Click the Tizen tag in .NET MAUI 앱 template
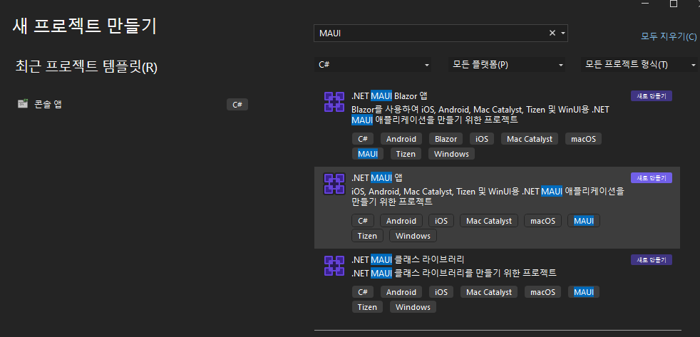The image size is (700, 337). [x=367, y=236]
